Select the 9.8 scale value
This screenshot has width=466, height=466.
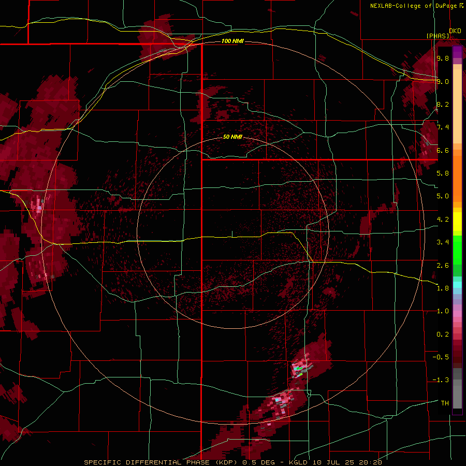(443, 58)
